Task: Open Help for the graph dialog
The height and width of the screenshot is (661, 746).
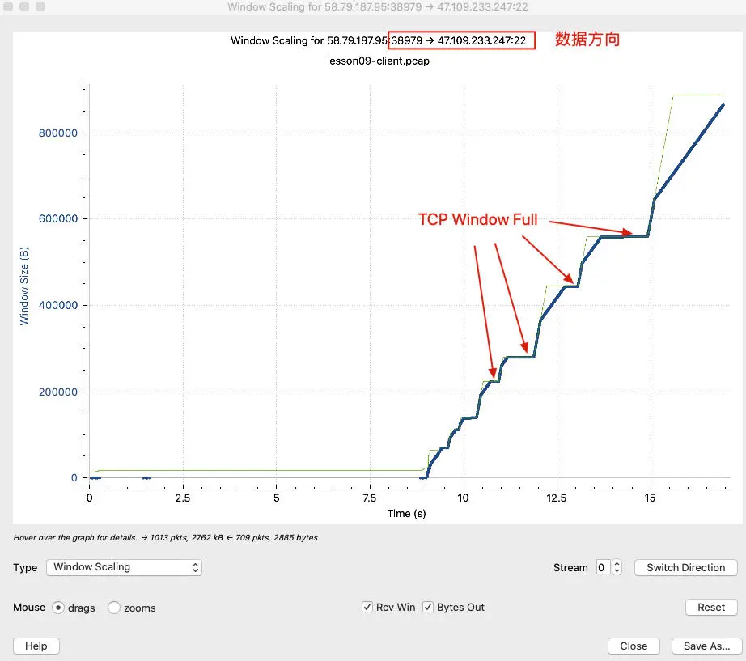Action: (x=36, y=646)
